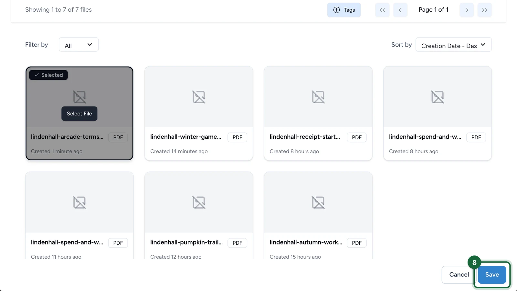
Task: Click PDF badge on lindenhall-autumn-work card
Action: point(357,243)
